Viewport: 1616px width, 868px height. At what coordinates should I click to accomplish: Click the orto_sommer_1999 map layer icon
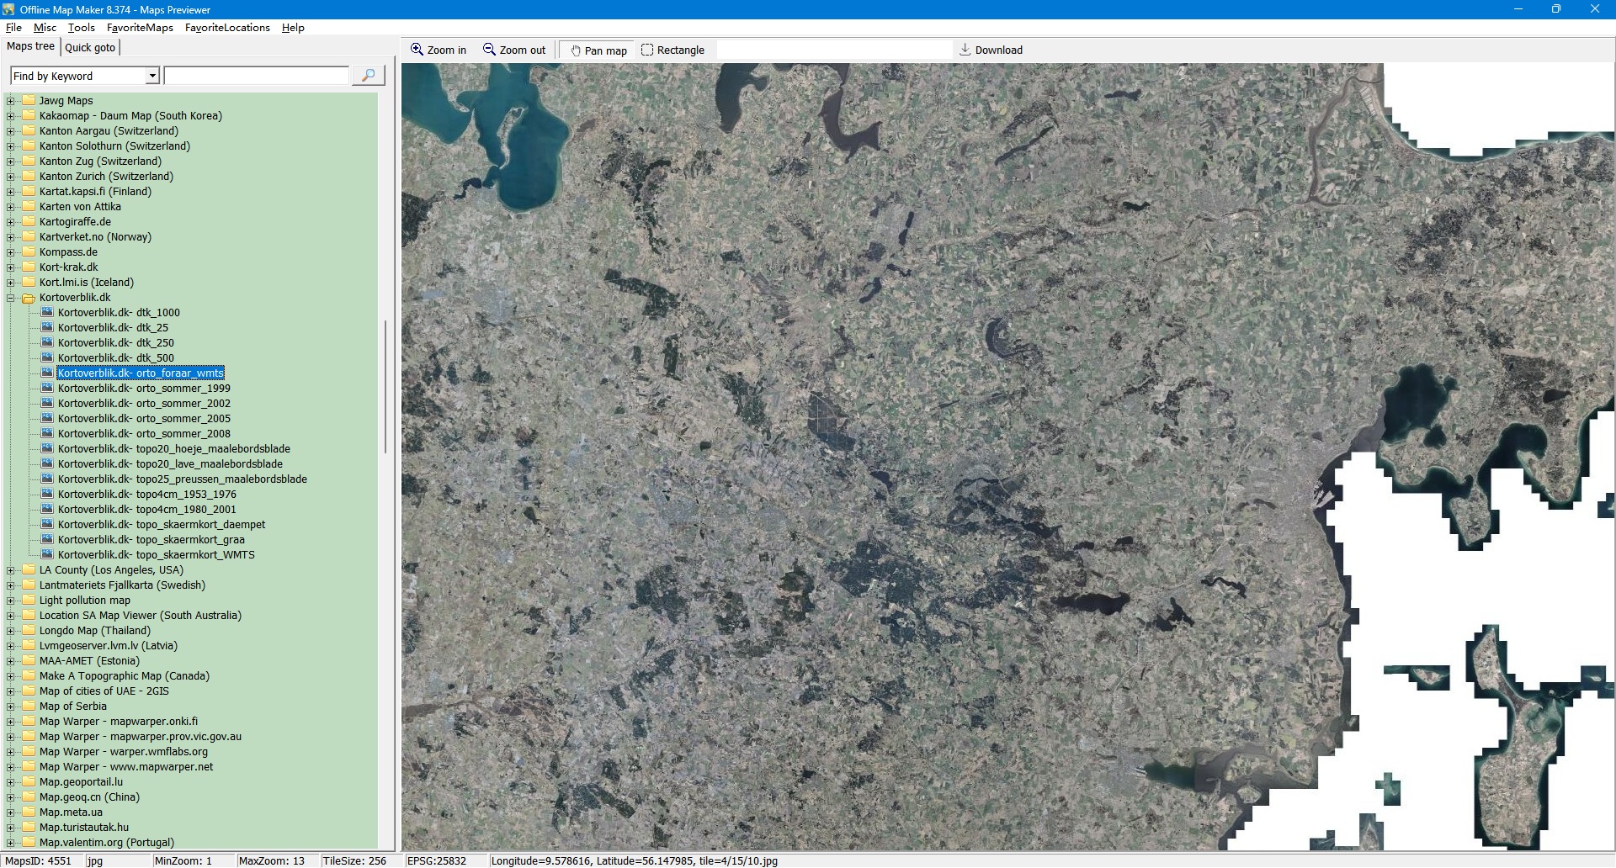click(47, 388)
